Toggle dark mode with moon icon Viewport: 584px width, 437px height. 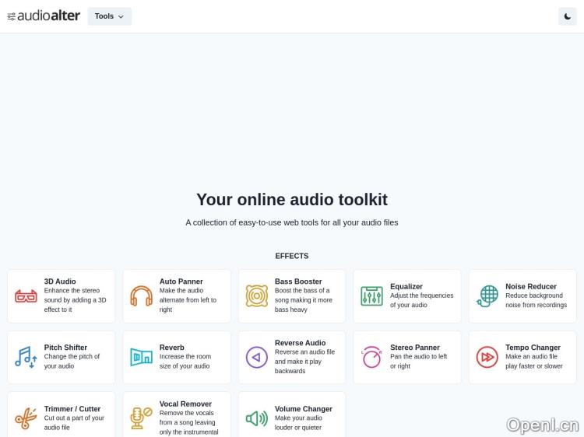[567, 16]
